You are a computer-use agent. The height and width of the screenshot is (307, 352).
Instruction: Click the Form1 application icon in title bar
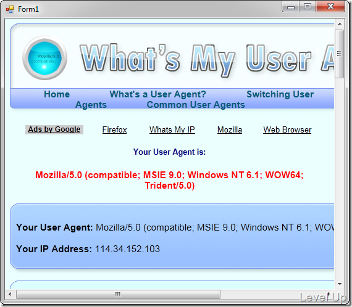[x=10, y=9]
